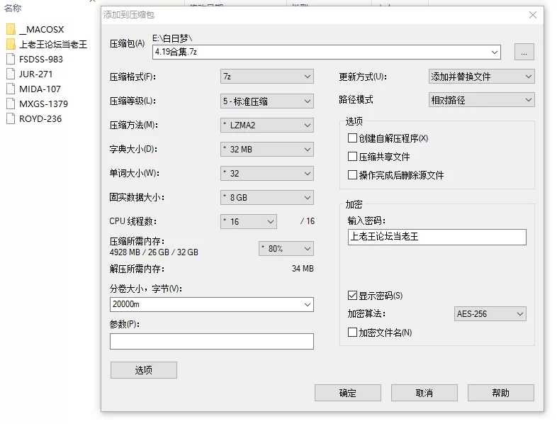Click the __MACOSX folder icon
Image resolution: width=557 pixels, height=424 pixels.
pos(10,29)
